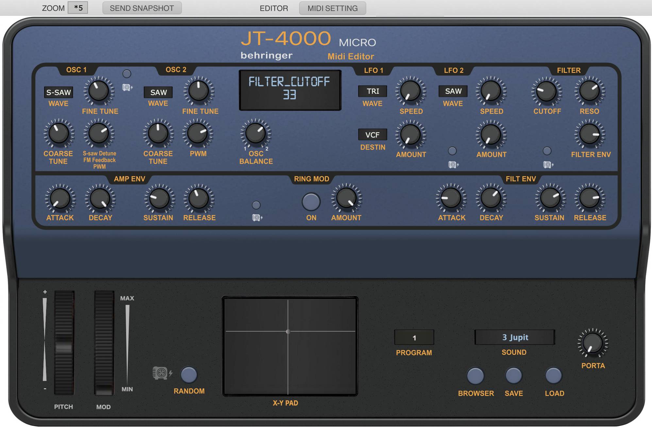The width and height of the screenshot is (652, 428).
Task: Click the SAVE round button
Action: [x=514, y=376]
